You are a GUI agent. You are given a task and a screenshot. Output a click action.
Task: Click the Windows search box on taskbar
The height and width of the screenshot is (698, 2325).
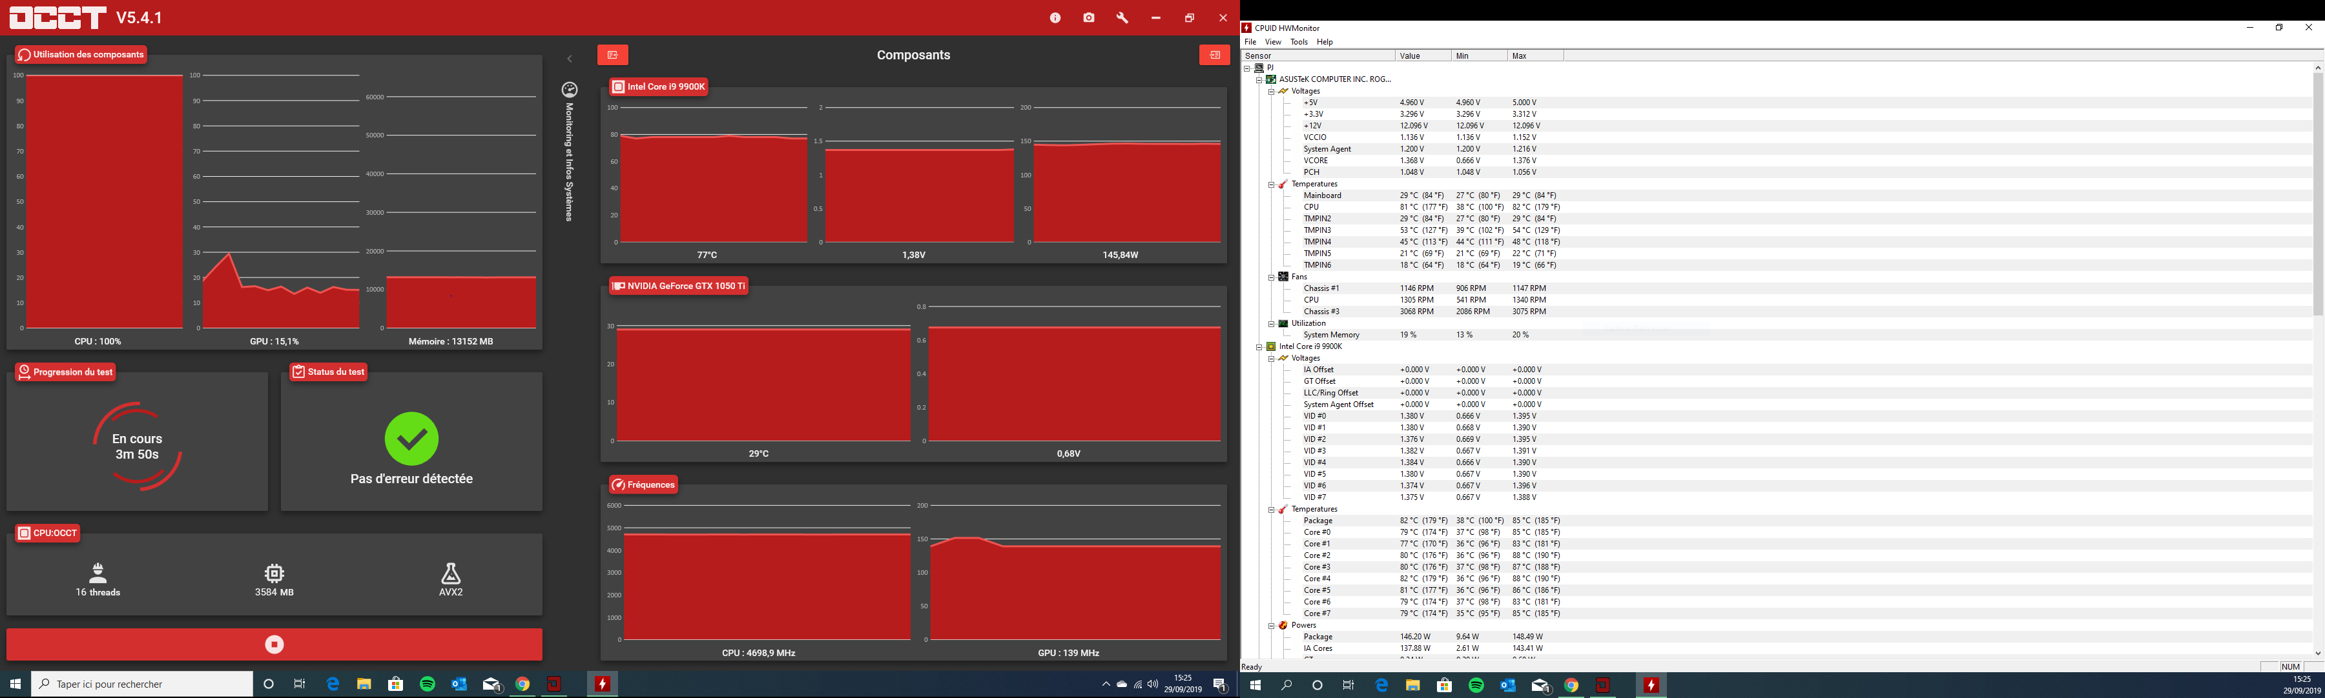point(143,684)
